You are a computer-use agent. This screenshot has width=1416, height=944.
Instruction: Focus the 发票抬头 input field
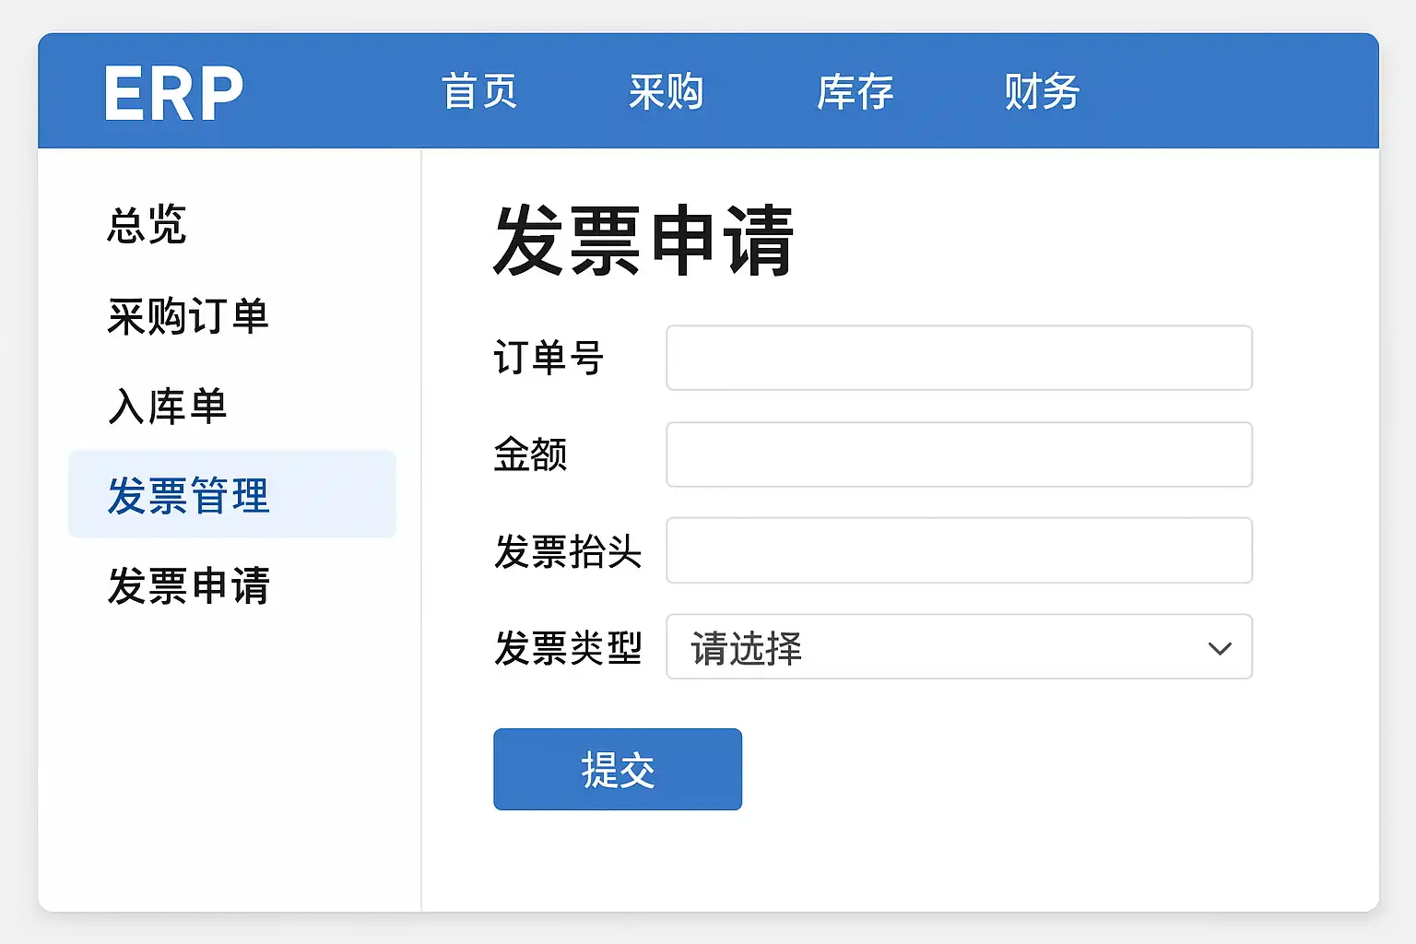[959, 550]
